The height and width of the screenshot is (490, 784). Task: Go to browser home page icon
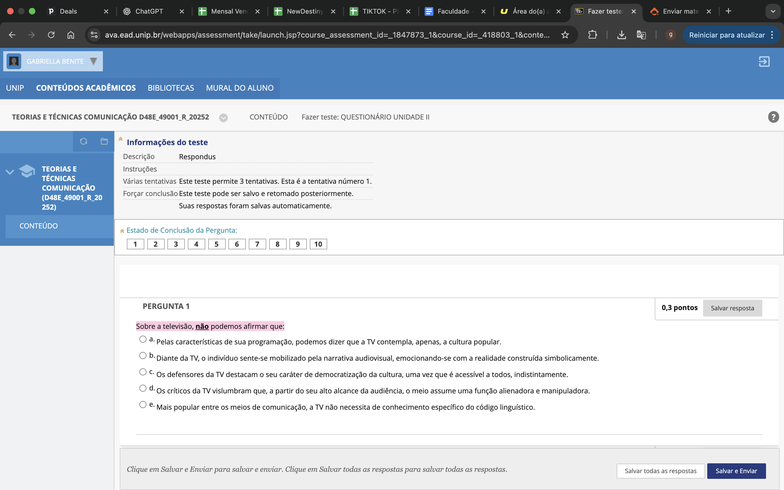71,35
